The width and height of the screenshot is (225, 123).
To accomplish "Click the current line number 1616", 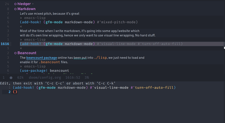I will click(x=5, y=44).
